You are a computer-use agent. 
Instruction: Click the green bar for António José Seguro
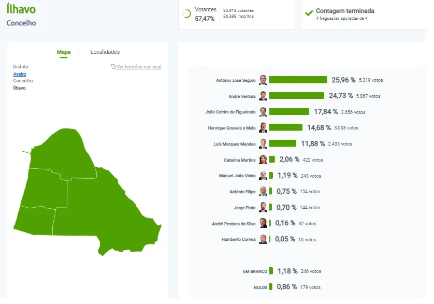click(x=298, y=80)
